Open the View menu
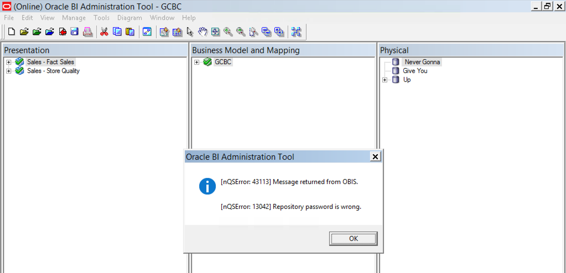Viewport: 566px width, 273px height. (47, 18)
